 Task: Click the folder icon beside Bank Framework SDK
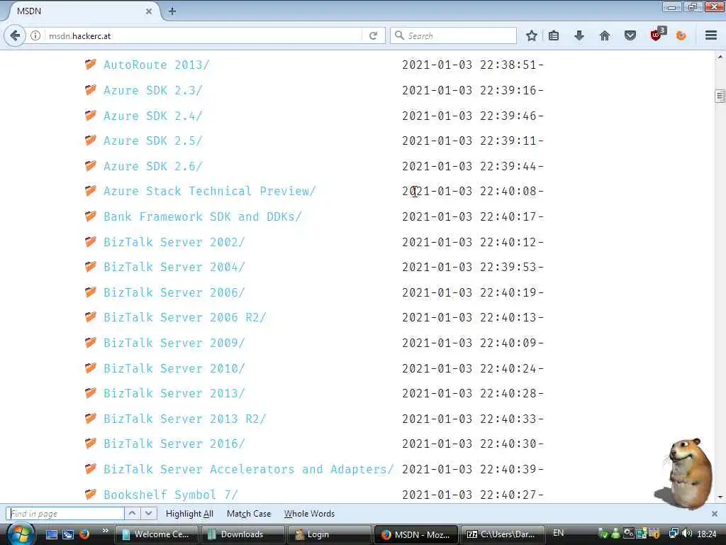[x=91, y=216]
